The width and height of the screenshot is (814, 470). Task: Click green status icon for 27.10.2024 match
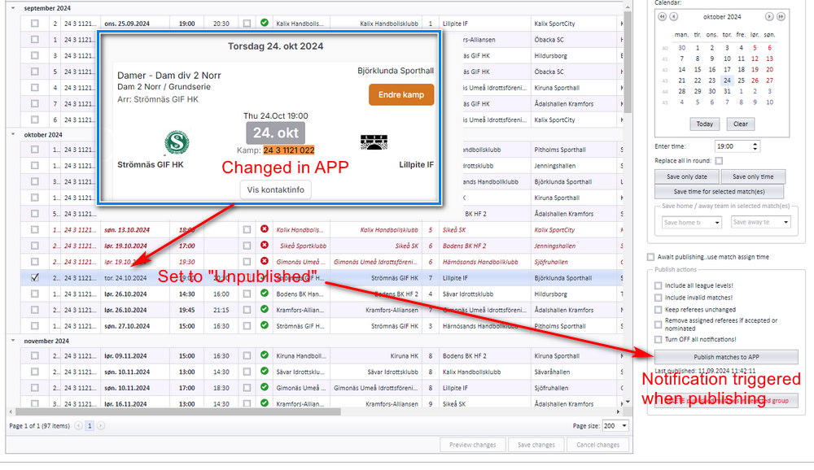(x=265, y=326)
